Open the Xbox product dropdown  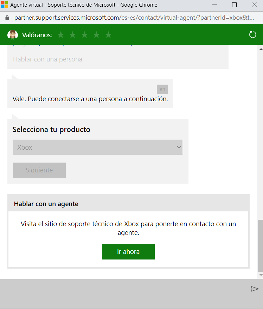(98, 147)
